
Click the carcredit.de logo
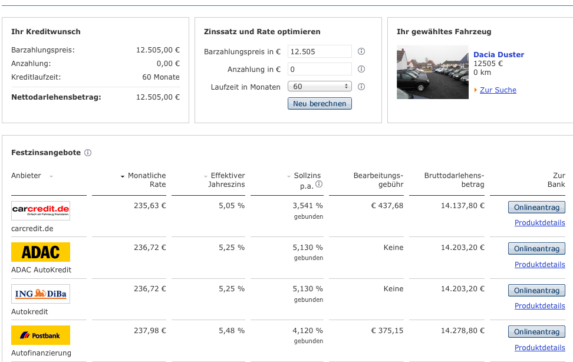coord(41,210)
